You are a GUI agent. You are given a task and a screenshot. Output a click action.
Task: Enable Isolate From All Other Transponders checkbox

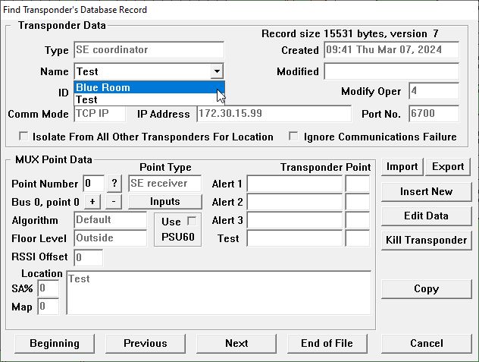tap(24, 137)
